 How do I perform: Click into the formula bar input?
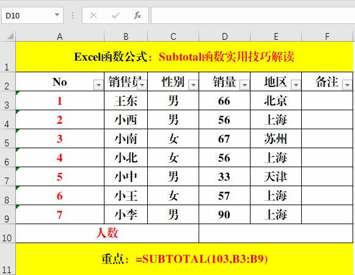[x=253, y=15]
